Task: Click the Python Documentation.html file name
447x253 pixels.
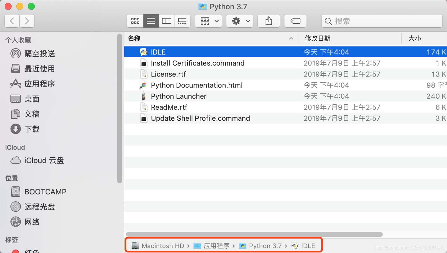Action: click(197, 85)
